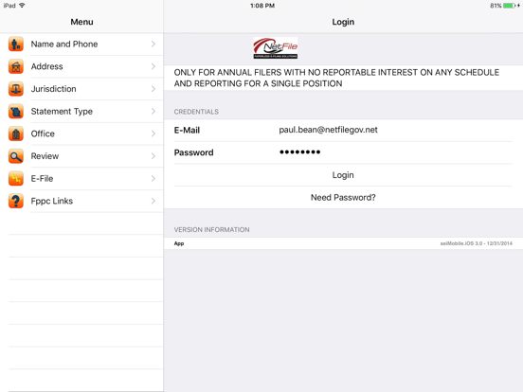
Task: Expand the Review row chevron
Action: pyautogui.click(x=153, y=156)
